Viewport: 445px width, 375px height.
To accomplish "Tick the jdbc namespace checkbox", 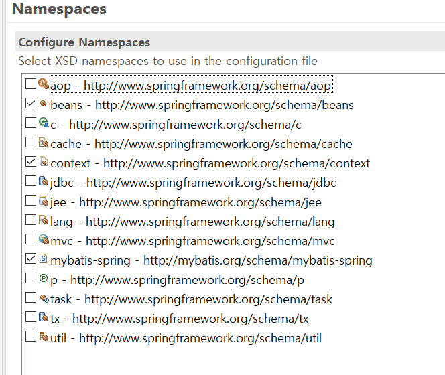I will pos(31,181).
